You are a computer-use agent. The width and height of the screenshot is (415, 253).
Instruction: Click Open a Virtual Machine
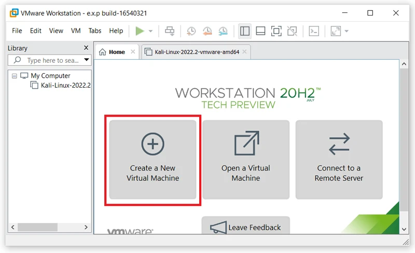(246, 160)
